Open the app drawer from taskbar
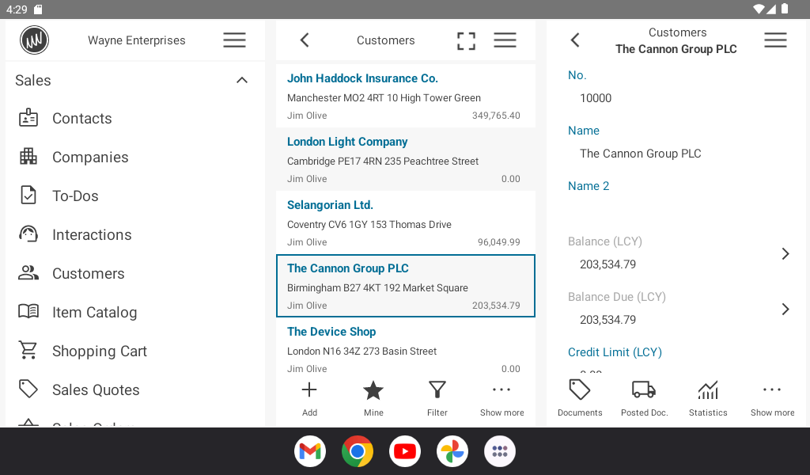 tap(500, 451)
